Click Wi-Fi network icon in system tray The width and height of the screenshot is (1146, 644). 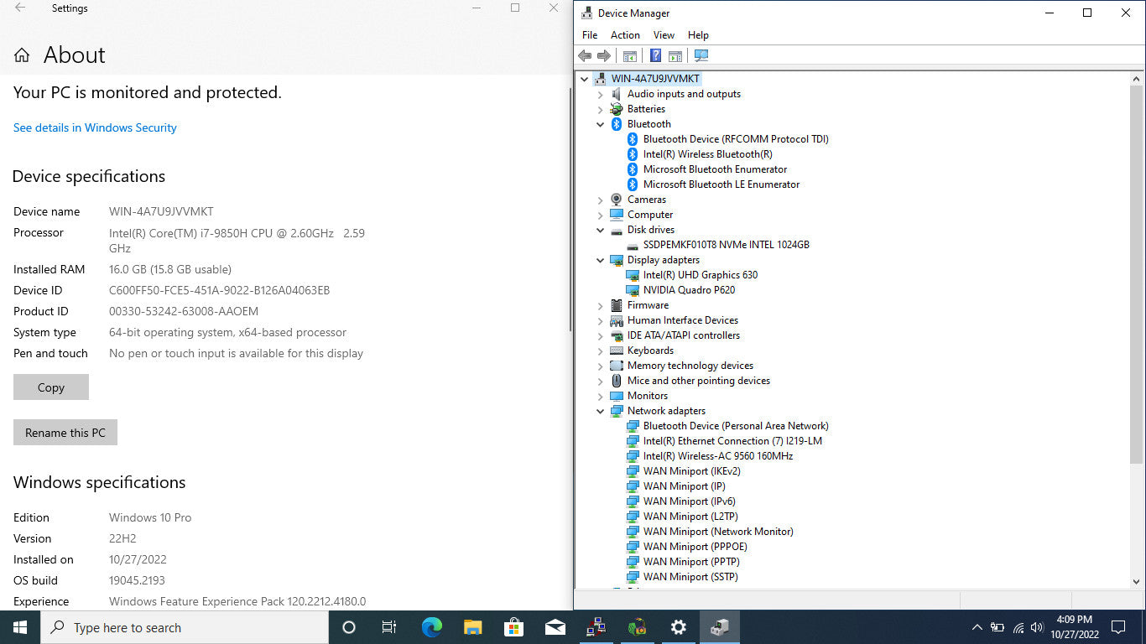1018,627
